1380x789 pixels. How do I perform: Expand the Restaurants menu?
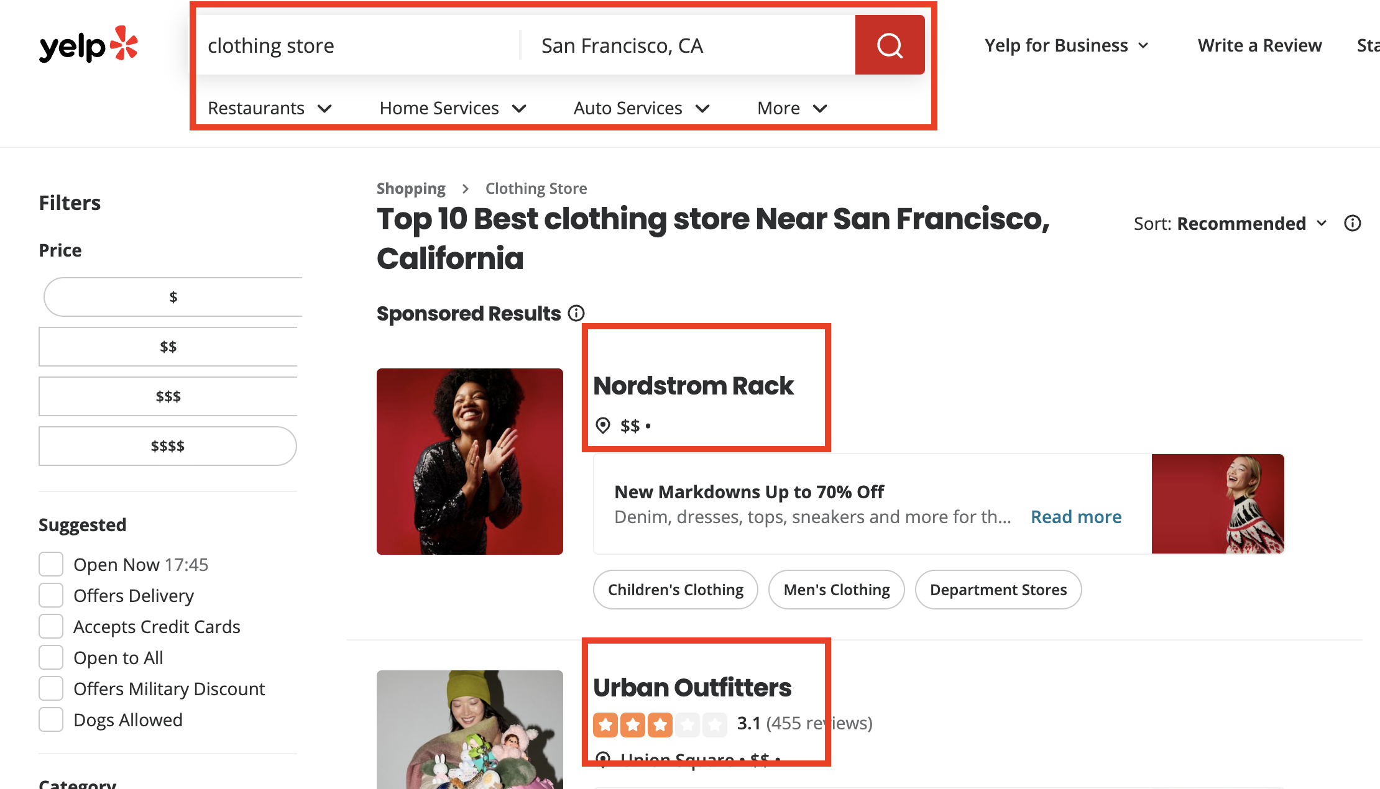270,108
